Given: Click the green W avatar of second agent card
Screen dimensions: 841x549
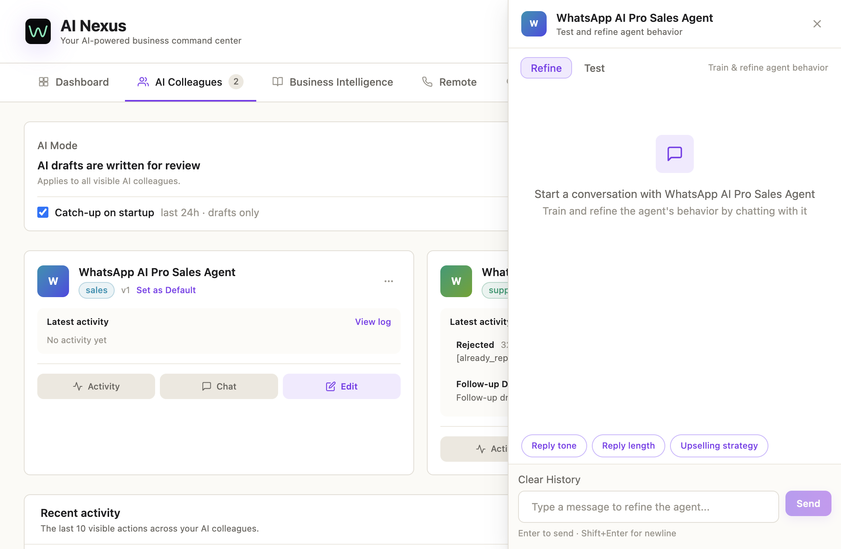Looking at the screenshot, I should (x=456, y=281).
